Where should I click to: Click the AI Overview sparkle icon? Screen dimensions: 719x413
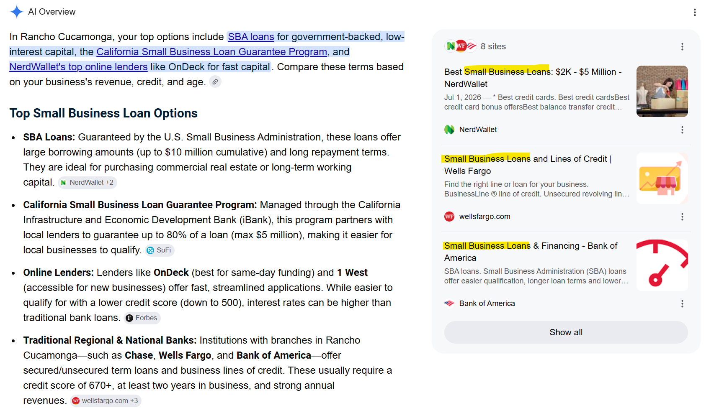tap(16, 12)
